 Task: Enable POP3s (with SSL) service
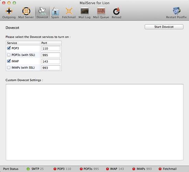pos(9,55)
